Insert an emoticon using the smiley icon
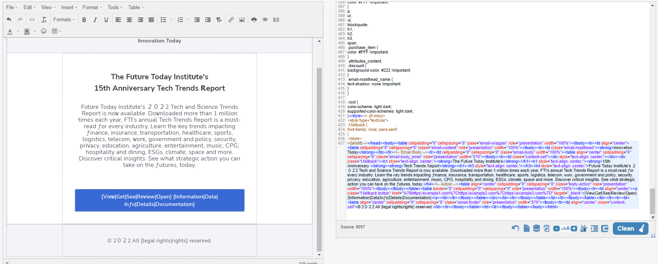658x264 pixels. click(x=44, y=31)
